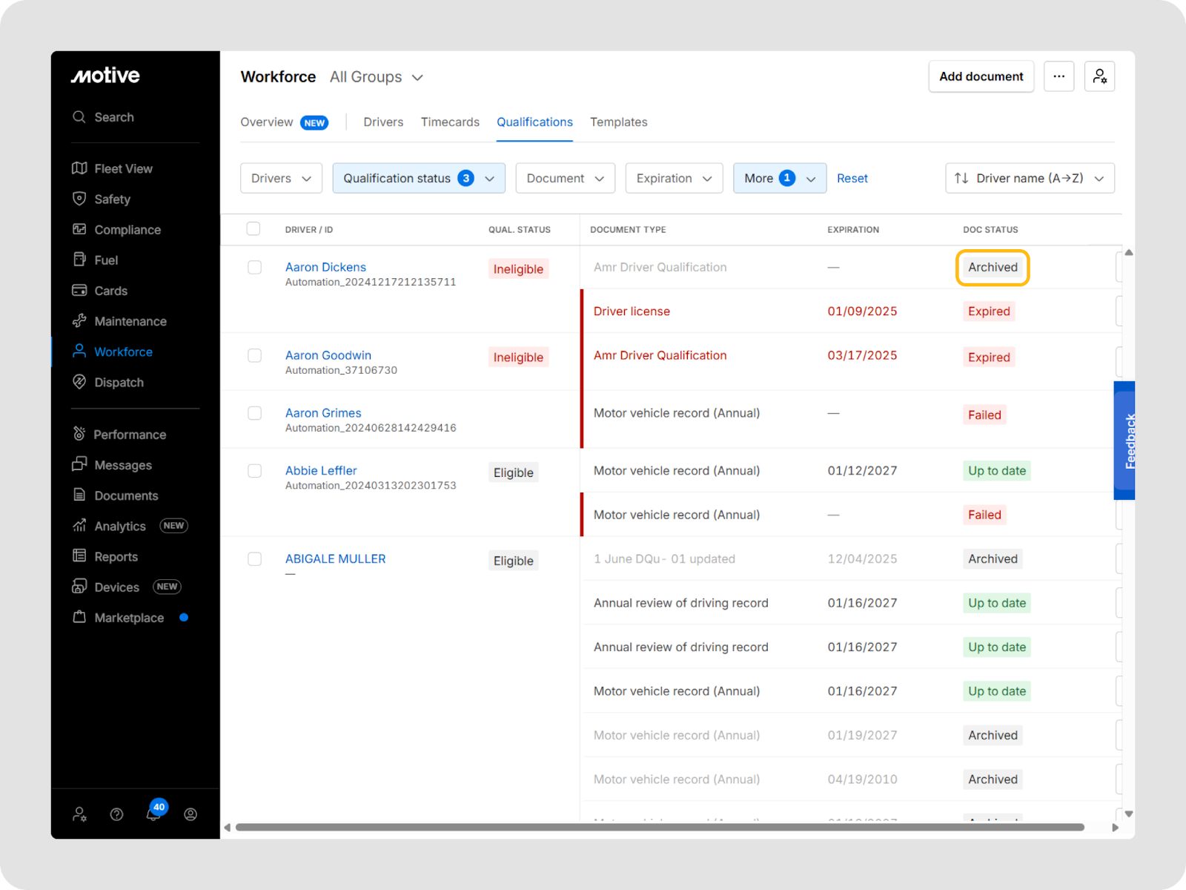Open the Fuel pump icon item
The image size is (1186, 890).
click(79, 260)
